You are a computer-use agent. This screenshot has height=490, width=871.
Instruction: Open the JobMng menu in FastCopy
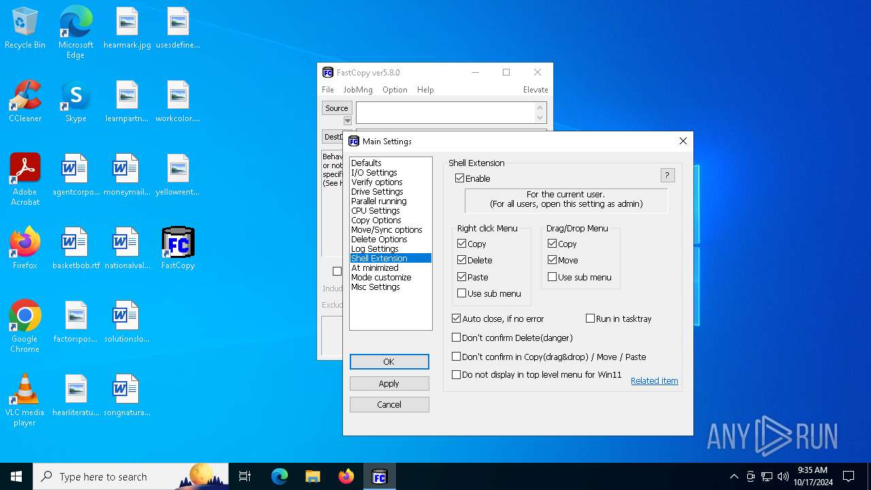[358, 90]
